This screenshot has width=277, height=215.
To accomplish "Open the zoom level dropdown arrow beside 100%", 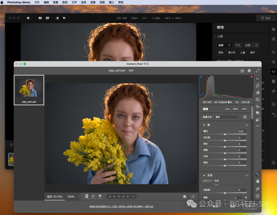I will (x=79, y=197).
